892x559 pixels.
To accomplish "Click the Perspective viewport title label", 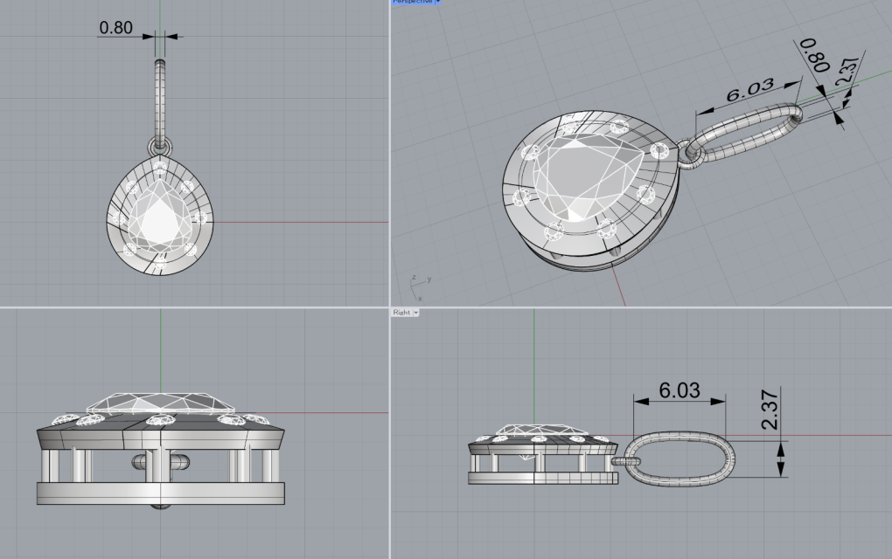I will (413, 2).
